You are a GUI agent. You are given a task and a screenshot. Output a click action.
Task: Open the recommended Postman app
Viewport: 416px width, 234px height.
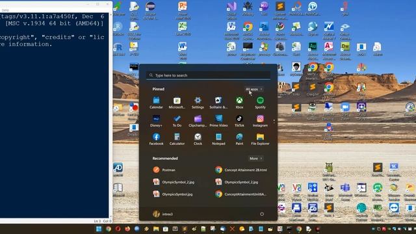(164, 170)
